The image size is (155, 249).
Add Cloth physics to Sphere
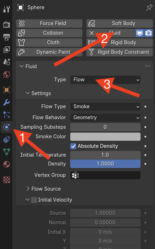pos(49,42)
